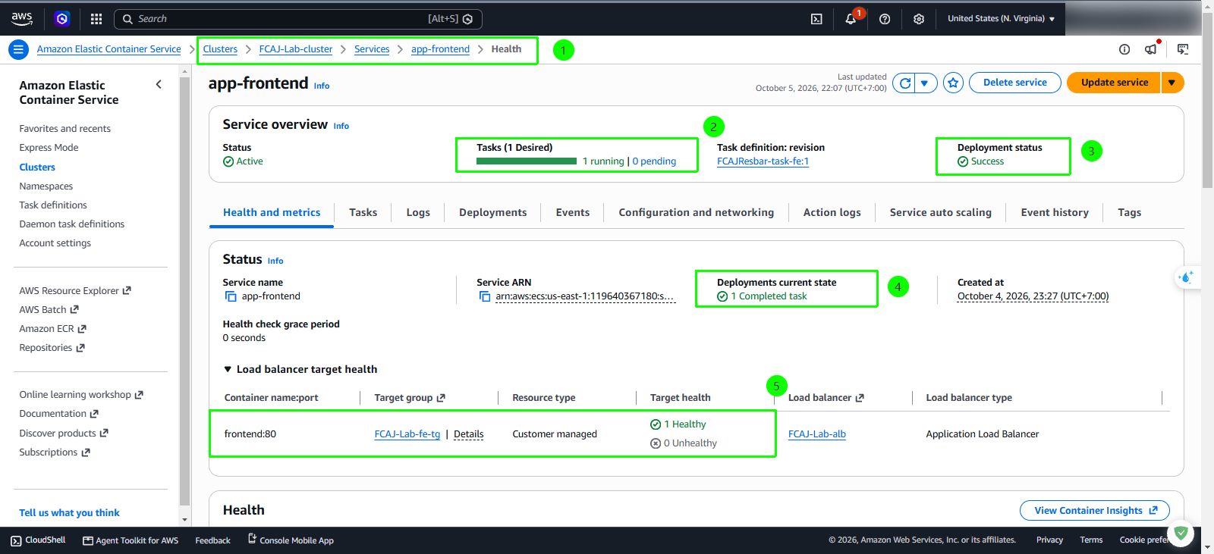Screen dimensions: 1214x554
Task: Go to FCAJ-Lab-cluster breadcrumb
Action: pyautogui.click(x=296, y=49)
